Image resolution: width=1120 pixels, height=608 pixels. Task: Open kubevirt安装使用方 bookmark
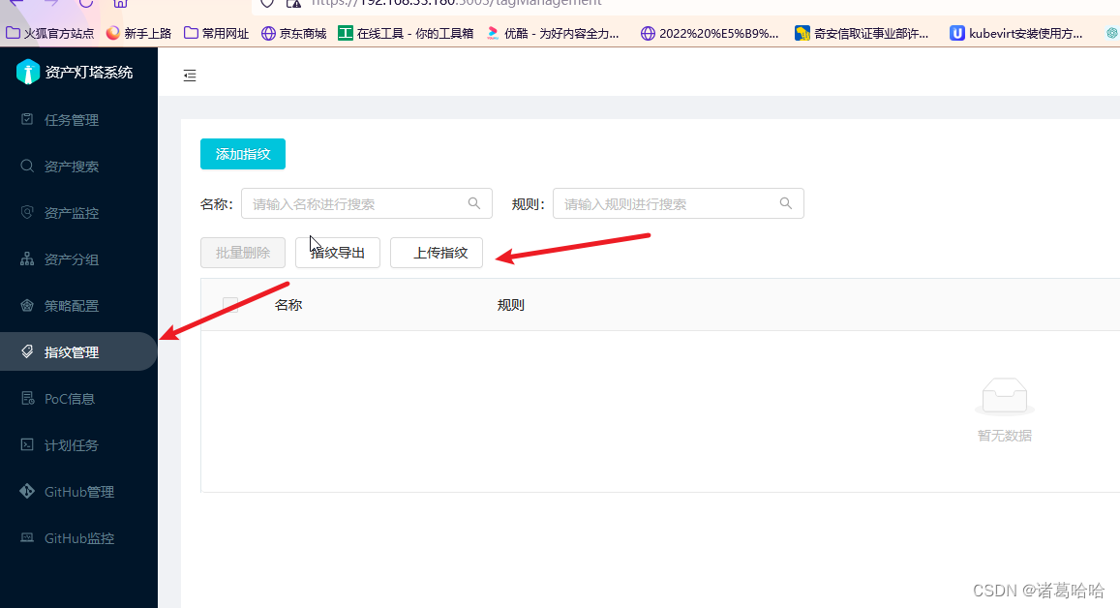(1015, 33)
